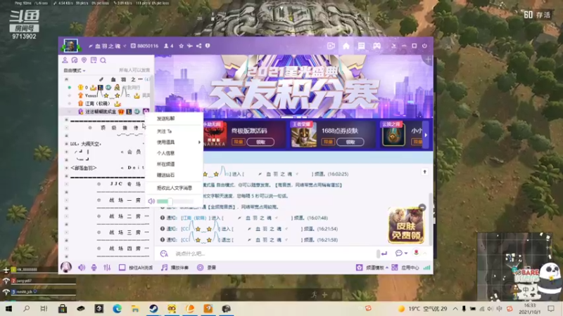Toggle 拒收此人文字消息 in context menu

175,188
